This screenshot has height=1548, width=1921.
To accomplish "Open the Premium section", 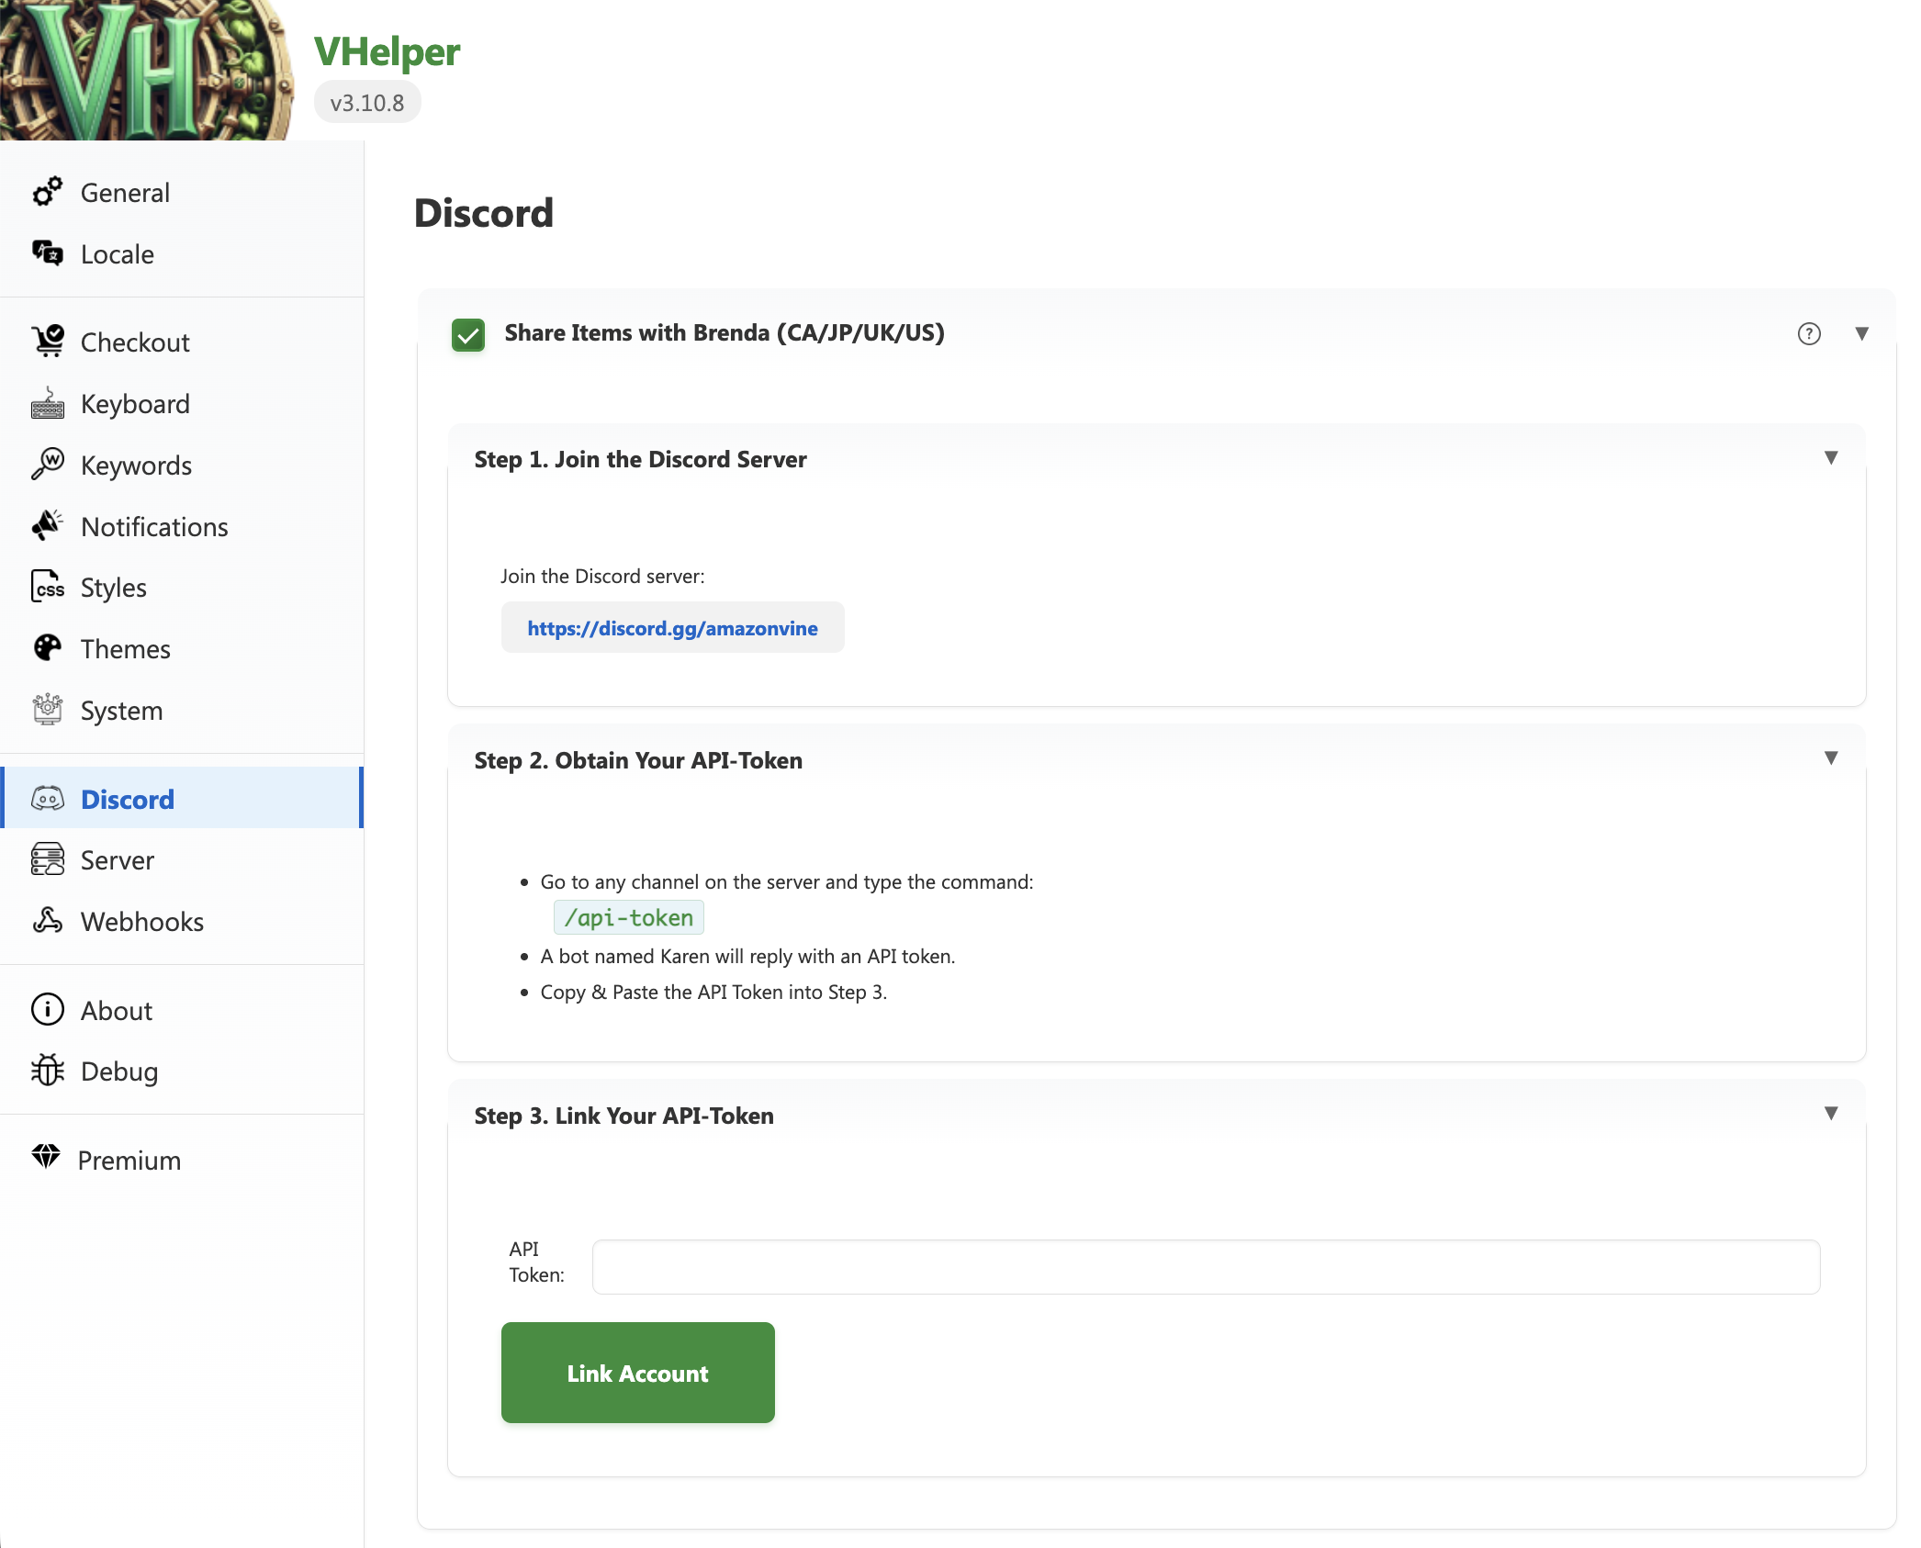I will (x=129, y=1160).
